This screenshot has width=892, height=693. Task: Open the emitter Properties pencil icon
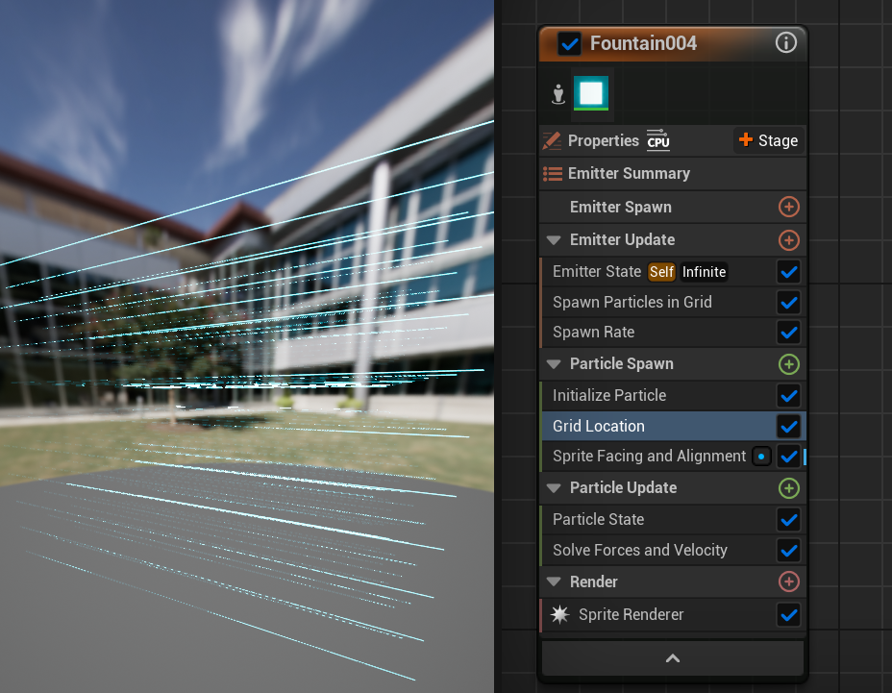[551, 140]
